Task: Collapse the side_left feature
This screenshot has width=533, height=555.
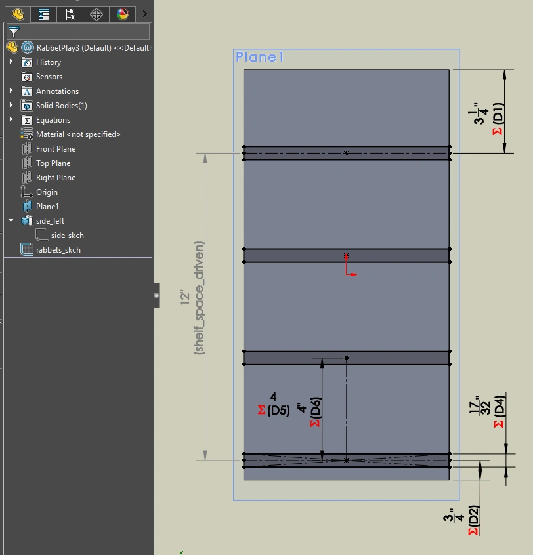Action: coord(11,221)
